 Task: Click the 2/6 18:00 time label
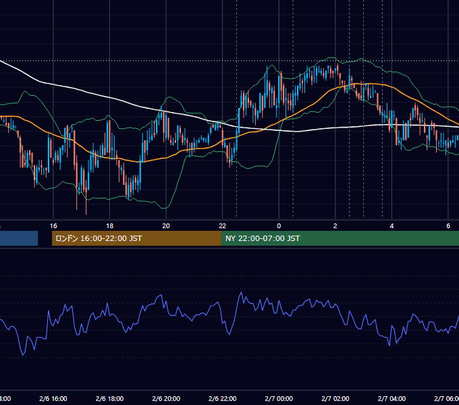(109, 398)
